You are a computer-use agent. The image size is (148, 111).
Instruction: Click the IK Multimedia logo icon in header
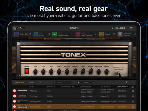pos(15,28)
